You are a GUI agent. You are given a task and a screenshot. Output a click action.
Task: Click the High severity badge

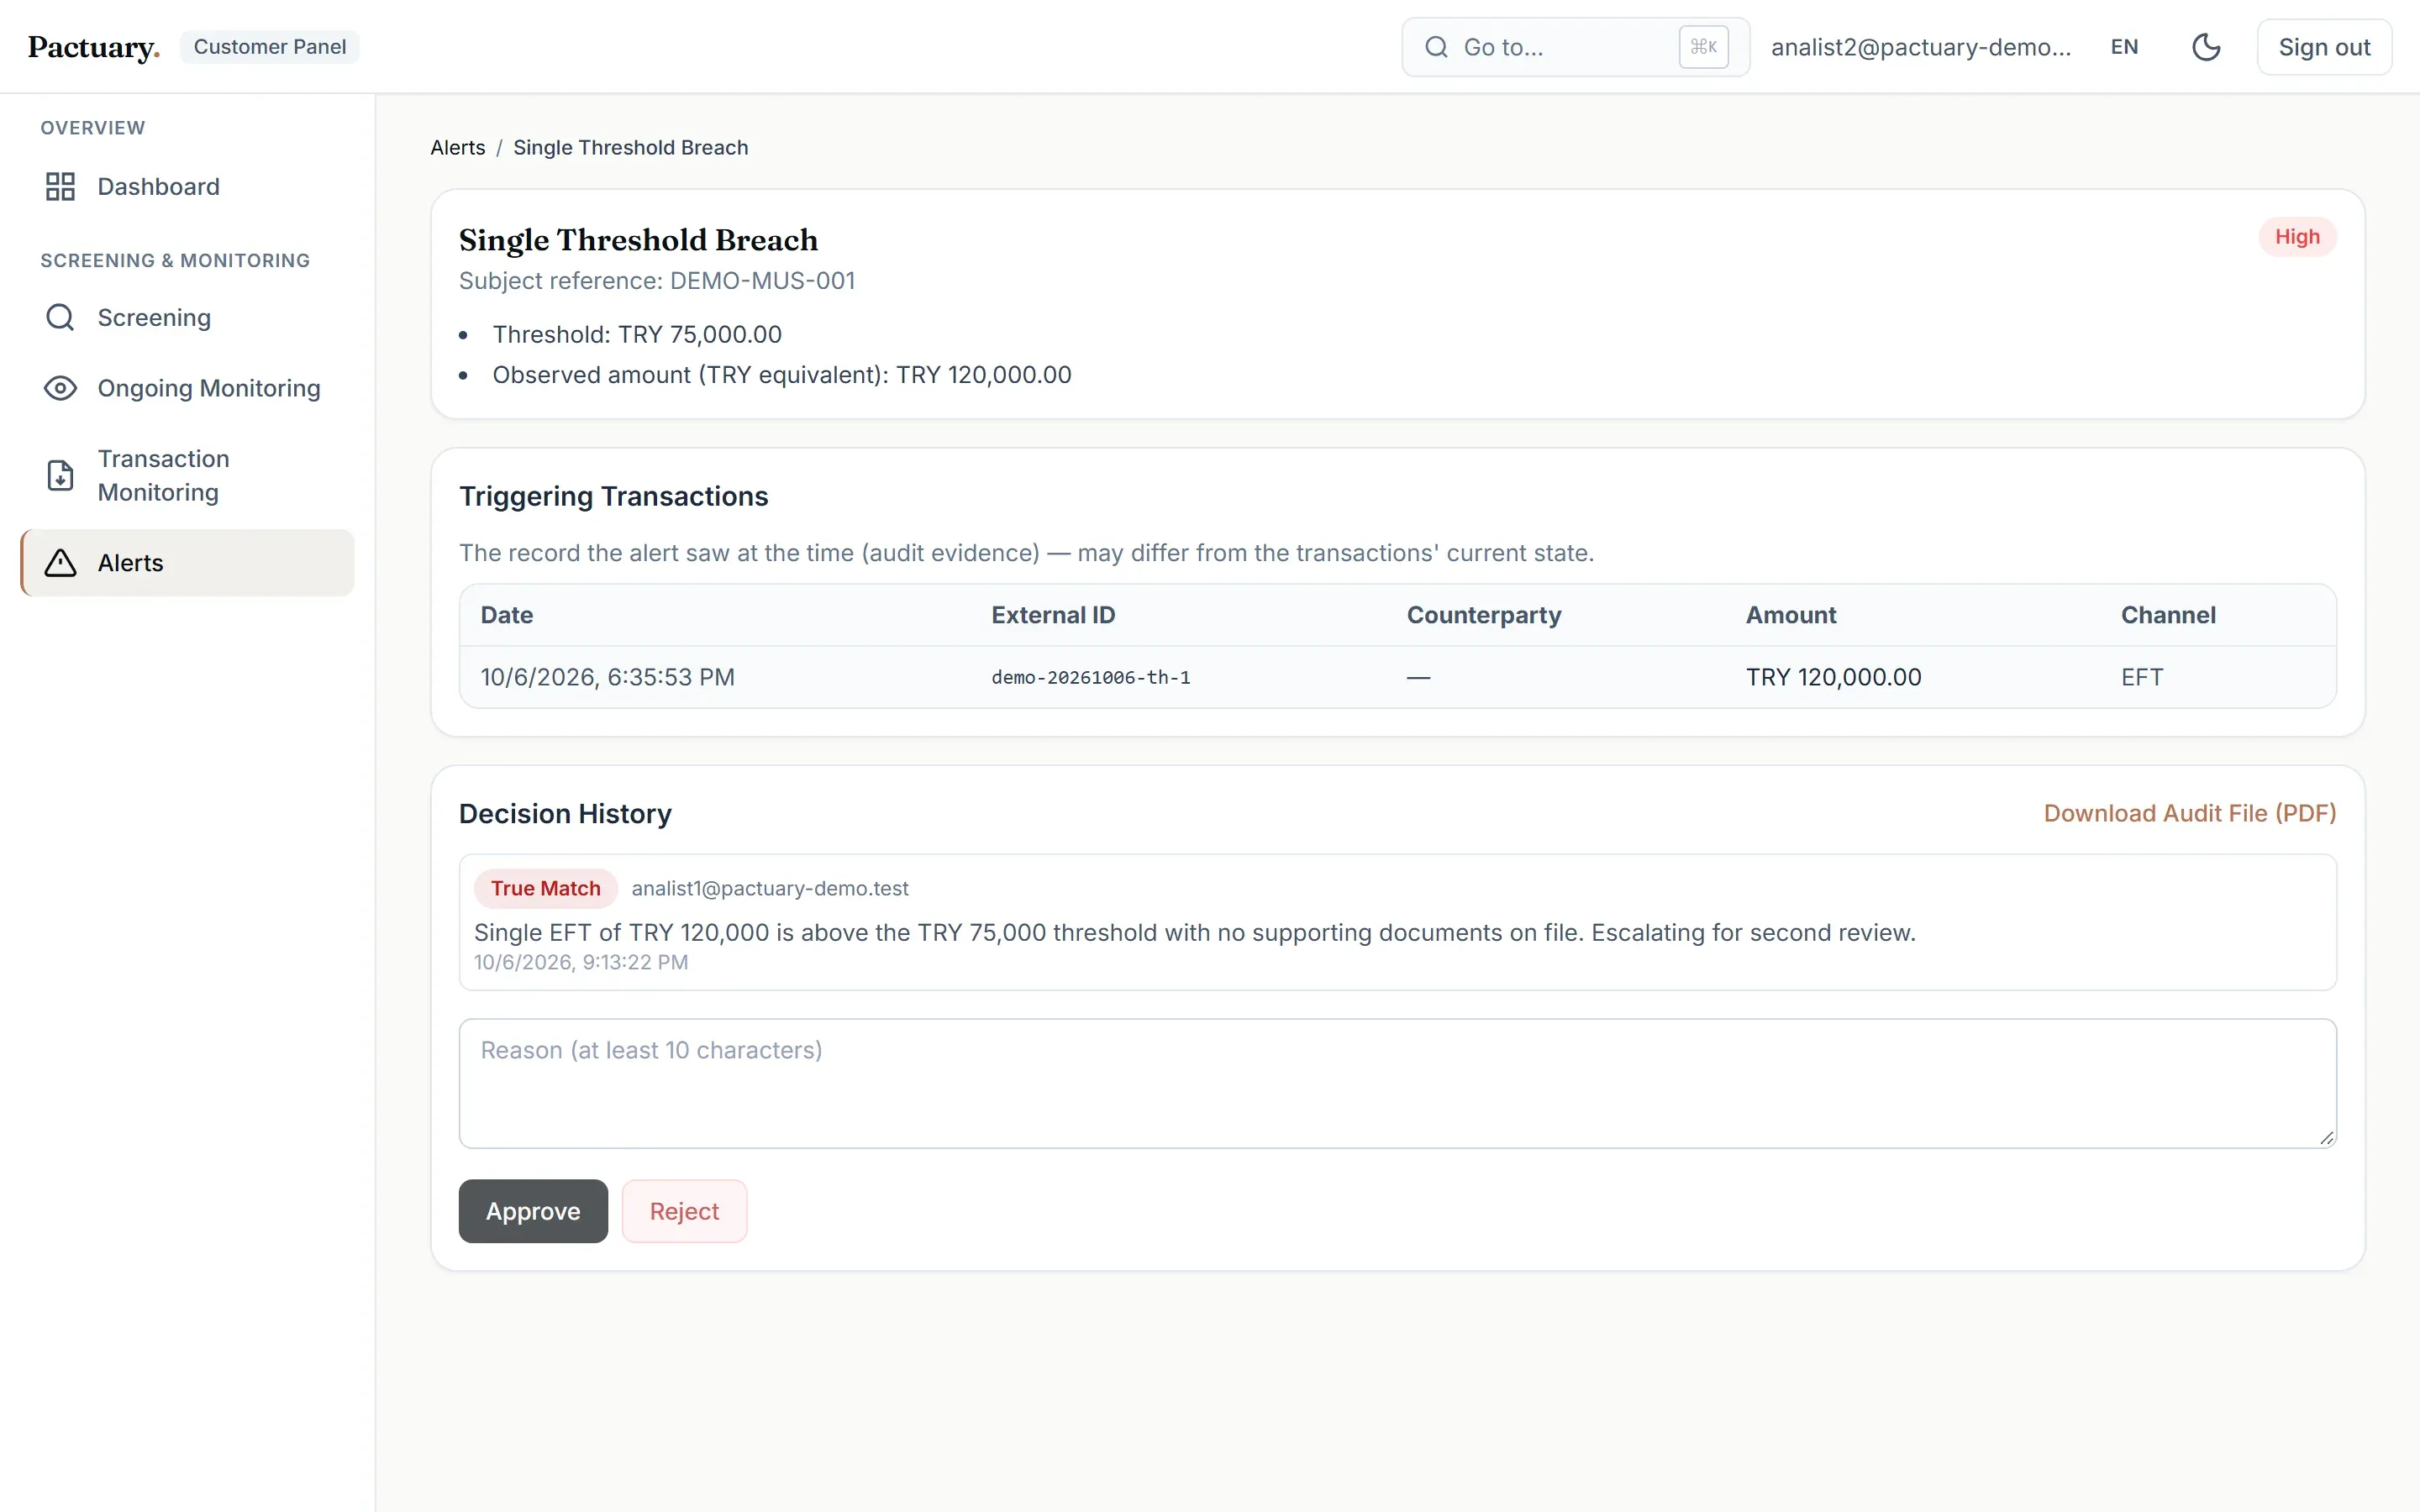point(2297,237)
